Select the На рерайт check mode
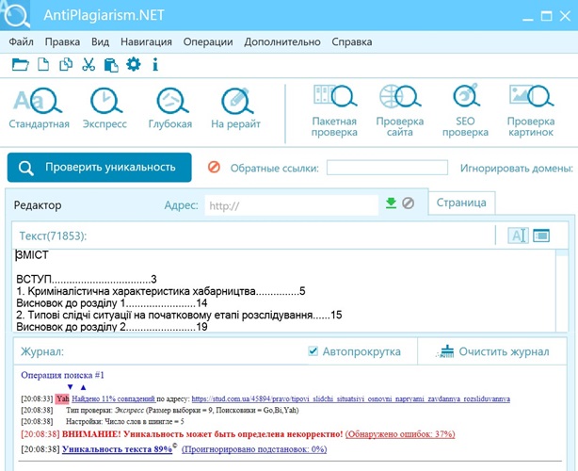 (236, 108)
